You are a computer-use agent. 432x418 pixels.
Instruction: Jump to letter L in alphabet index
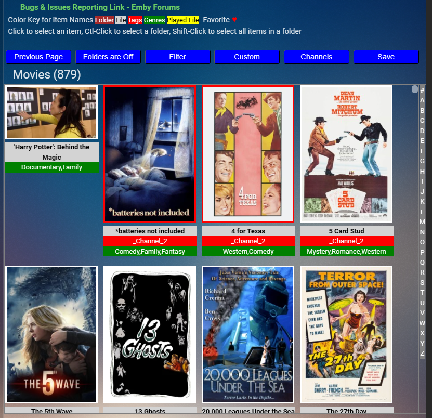pyautogui.click(x=422, y=212)
